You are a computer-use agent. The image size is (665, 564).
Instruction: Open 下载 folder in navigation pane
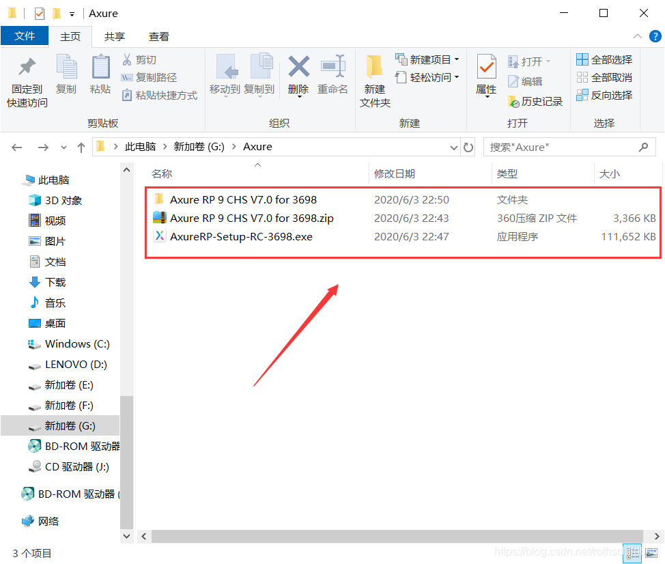[x=48, y=283]
